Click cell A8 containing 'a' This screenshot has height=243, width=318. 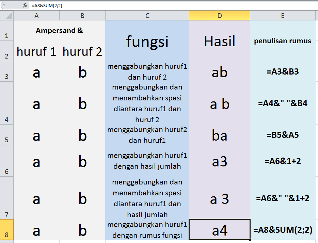coord(36,230)
